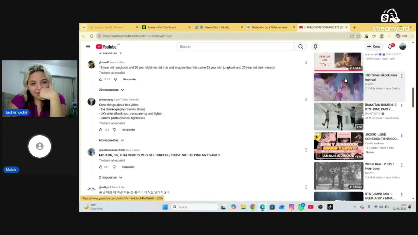
Task: Open the weather widget showing 14°C
Action: coord(93,207)
